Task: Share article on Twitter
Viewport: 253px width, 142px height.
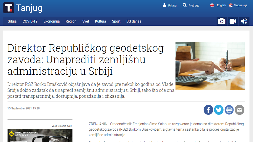Action: 219,110
